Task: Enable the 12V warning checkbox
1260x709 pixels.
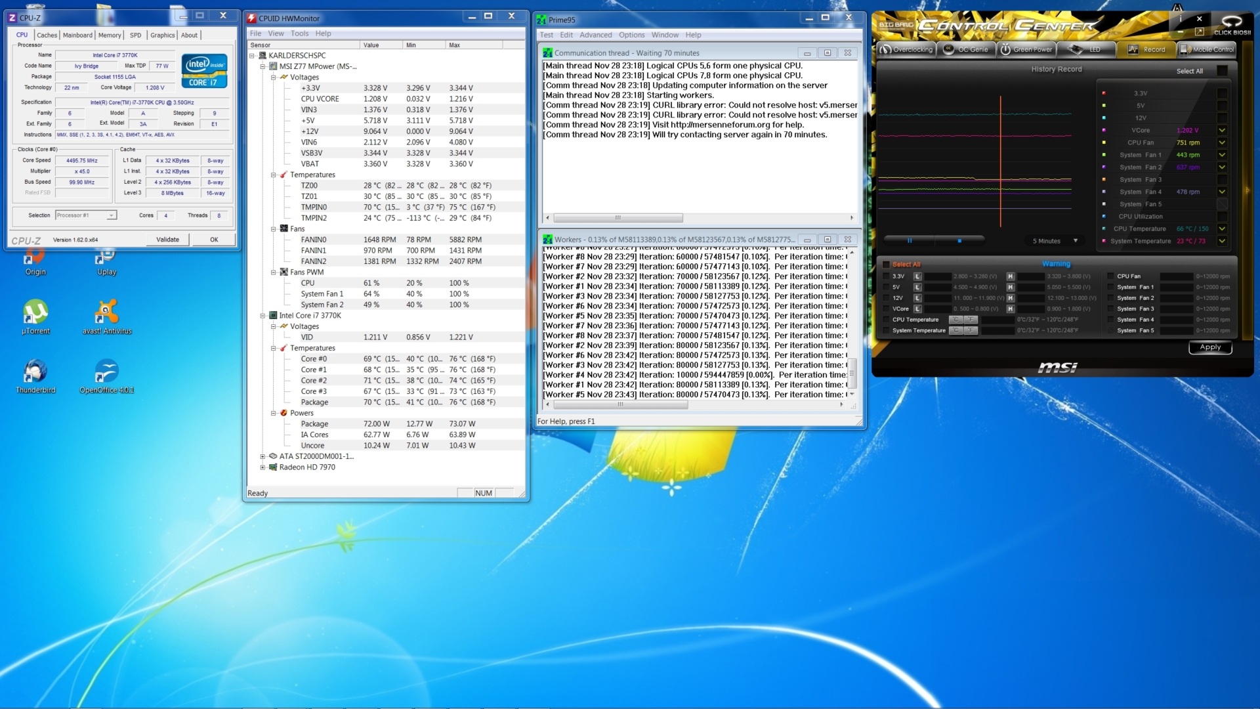Action: coord(886,298)
